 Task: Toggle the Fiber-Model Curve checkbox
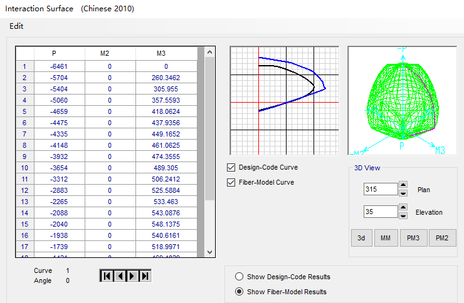(x=232, y=183)
